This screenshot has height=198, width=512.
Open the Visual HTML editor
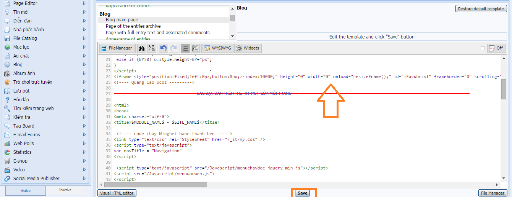(x=117, y=193)
